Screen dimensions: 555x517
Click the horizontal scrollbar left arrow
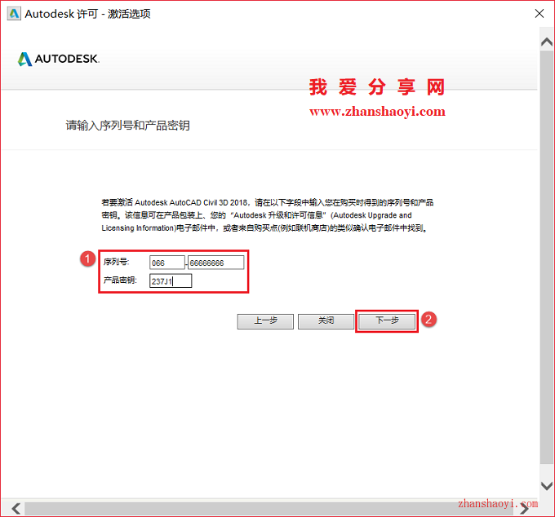[16, 509]
